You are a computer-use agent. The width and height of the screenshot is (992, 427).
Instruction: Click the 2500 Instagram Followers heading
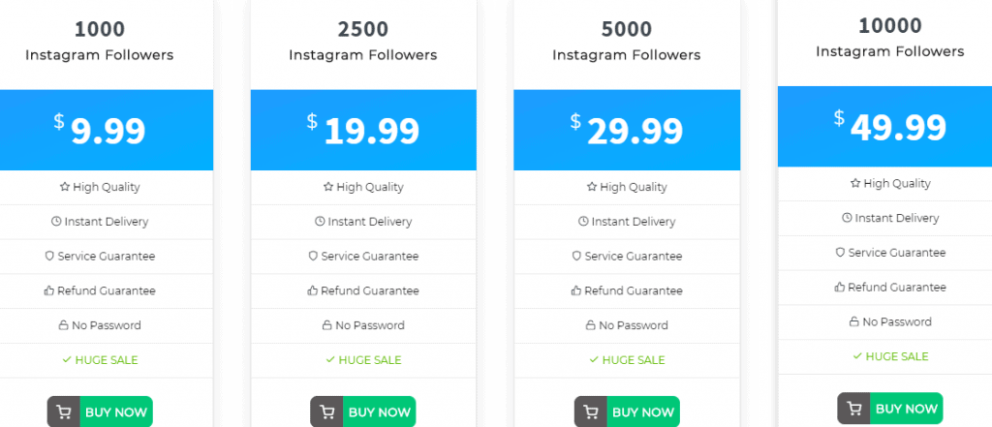pyautogui.click(x=363, y=41)
